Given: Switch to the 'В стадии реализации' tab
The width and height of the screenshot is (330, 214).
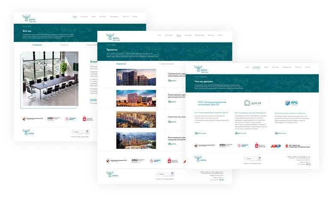Looking at the screenshot, I should coord(166,64).
